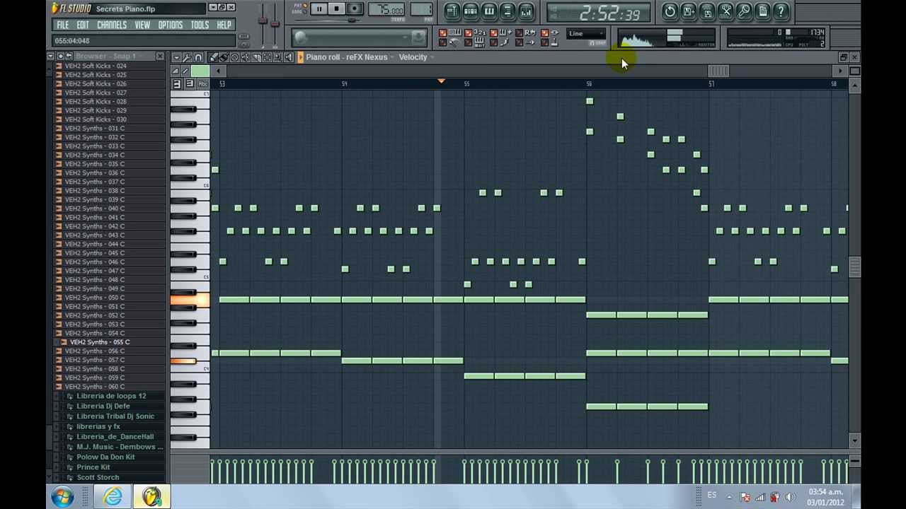Click the record button
The height and width of the screenshot is (509, 906).
355,8
